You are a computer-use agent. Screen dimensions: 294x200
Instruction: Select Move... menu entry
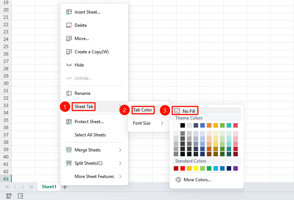coord(94,39)
